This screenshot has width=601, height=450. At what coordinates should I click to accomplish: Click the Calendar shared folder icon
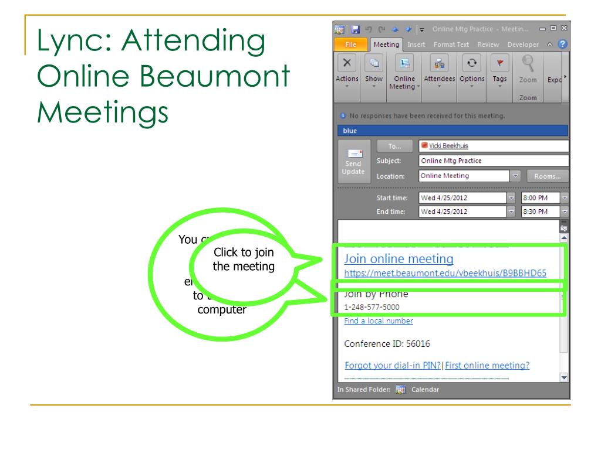[400, 390]
